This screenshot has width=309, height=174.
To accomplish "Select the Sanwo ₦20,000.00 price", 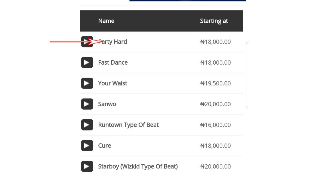I will point(215,104).
